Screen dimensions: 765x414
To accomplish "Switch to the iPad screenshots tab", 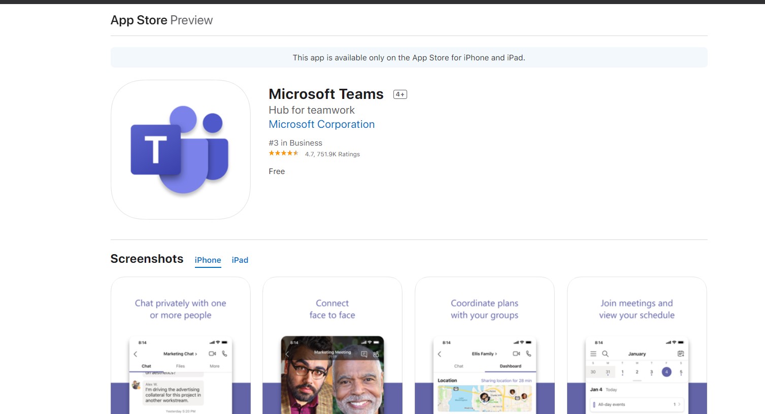I will point(240,260).
